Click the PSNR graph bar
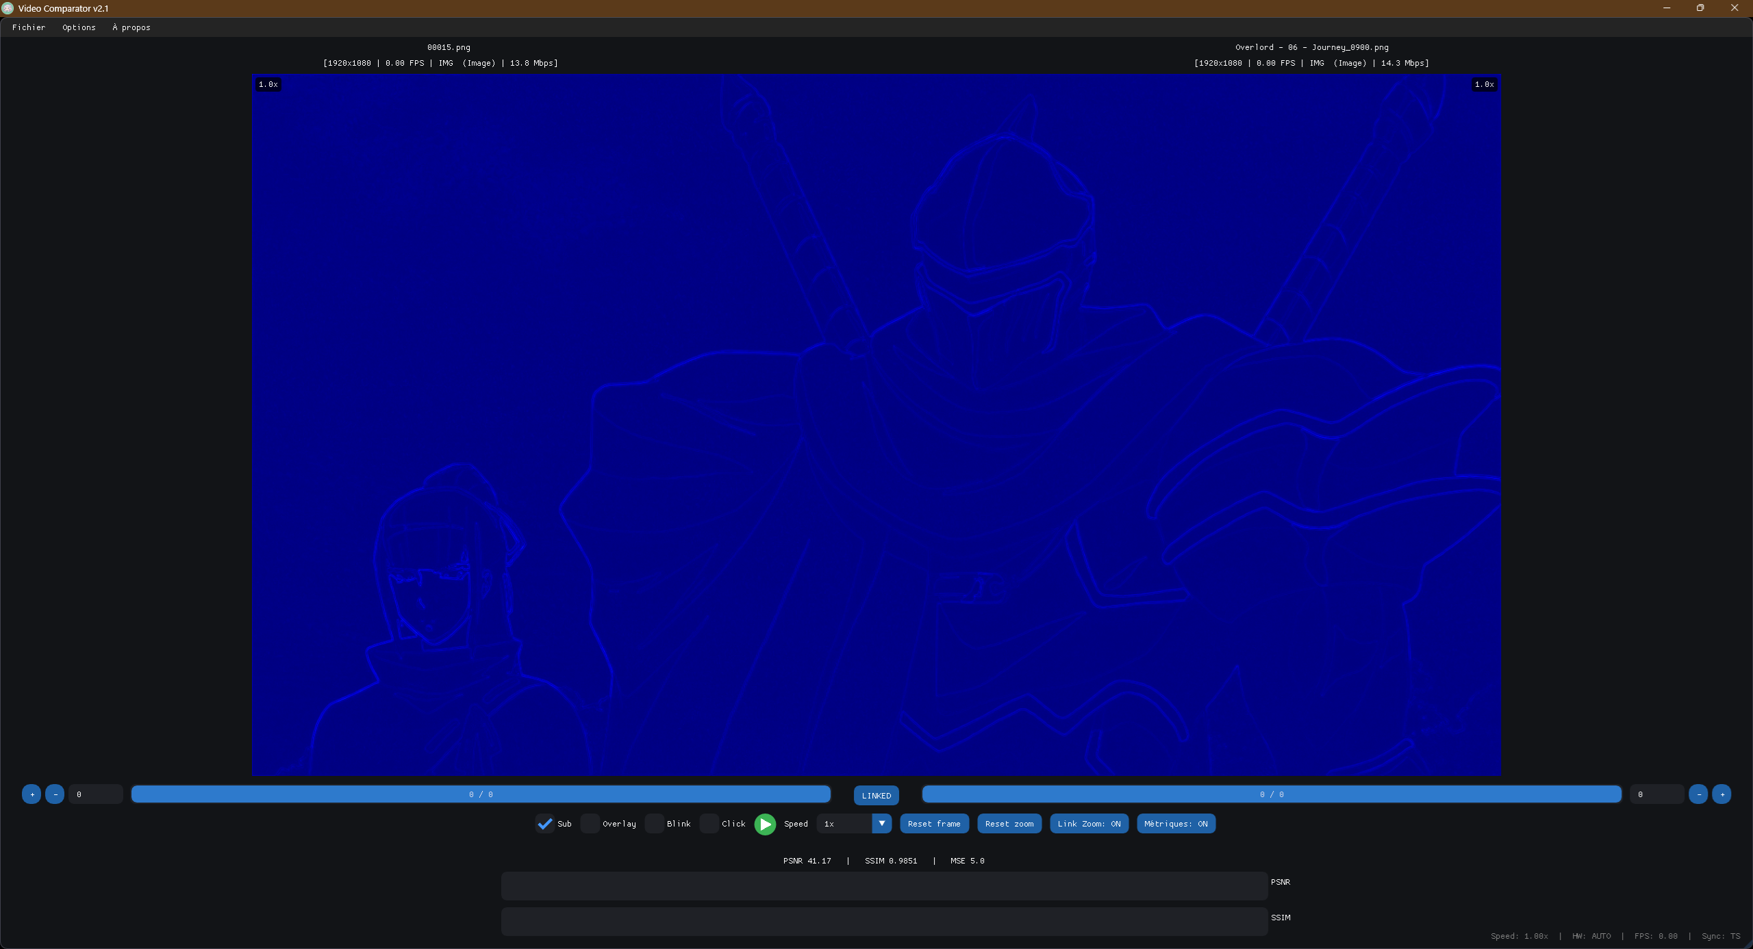Screen dimensions: 1753x949 (884, 886)
